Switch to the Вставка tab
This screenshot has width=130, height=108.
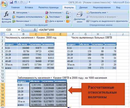coord(29,7)
